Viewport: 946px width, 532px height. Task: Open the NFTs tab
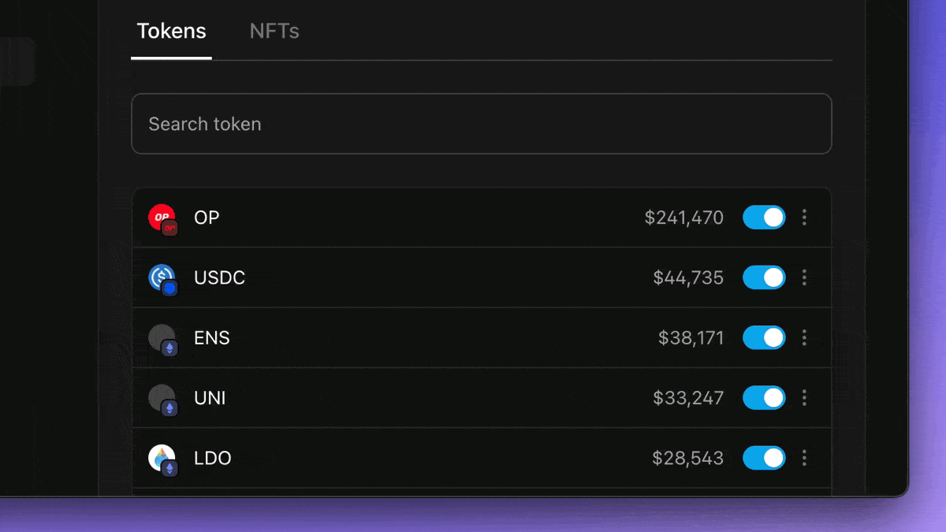(x=274, y=32)
